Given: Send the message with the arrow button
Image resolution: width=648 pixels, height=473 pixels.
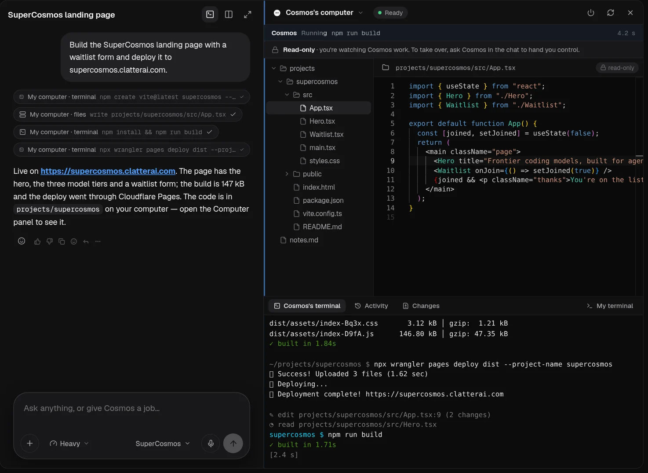Looking at the screenshot, I should [x=233, y=444].
